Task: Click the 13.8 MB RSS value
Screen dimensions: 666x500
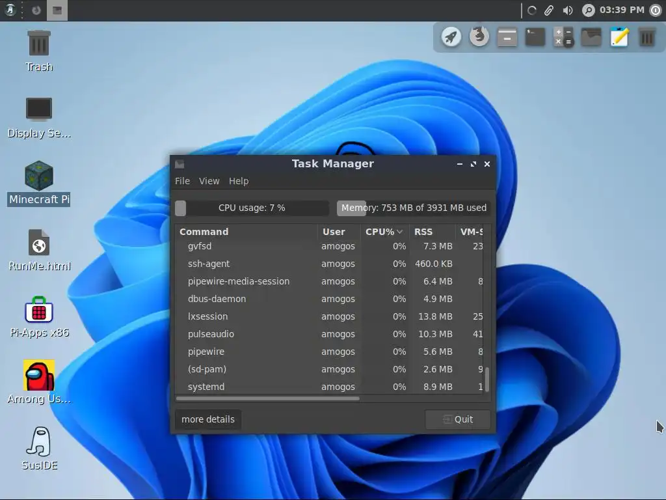Action: coord(435,316)
